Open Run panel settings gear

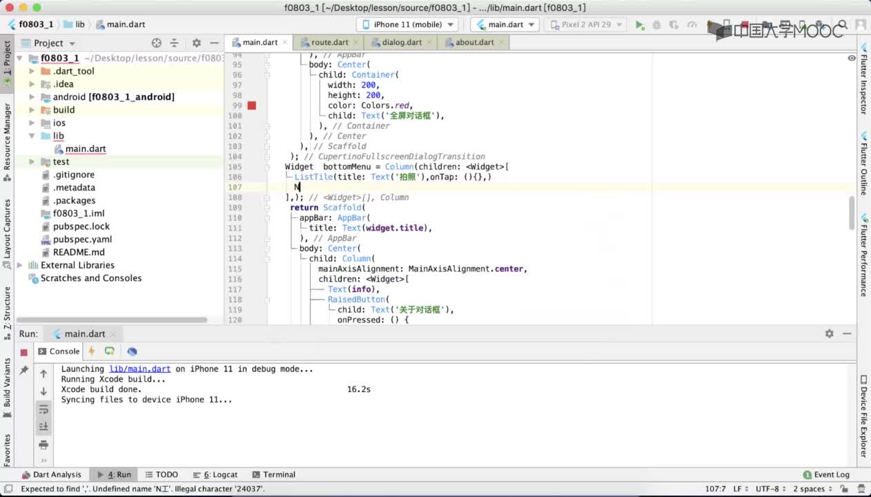829,333
